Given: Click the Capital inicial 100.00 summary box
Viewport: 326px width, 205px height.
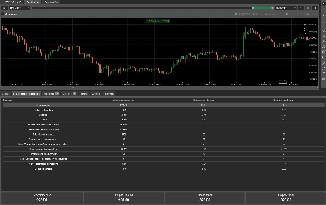Looking at the screenshot, I should pyautogui.click(x=124, y=198).
